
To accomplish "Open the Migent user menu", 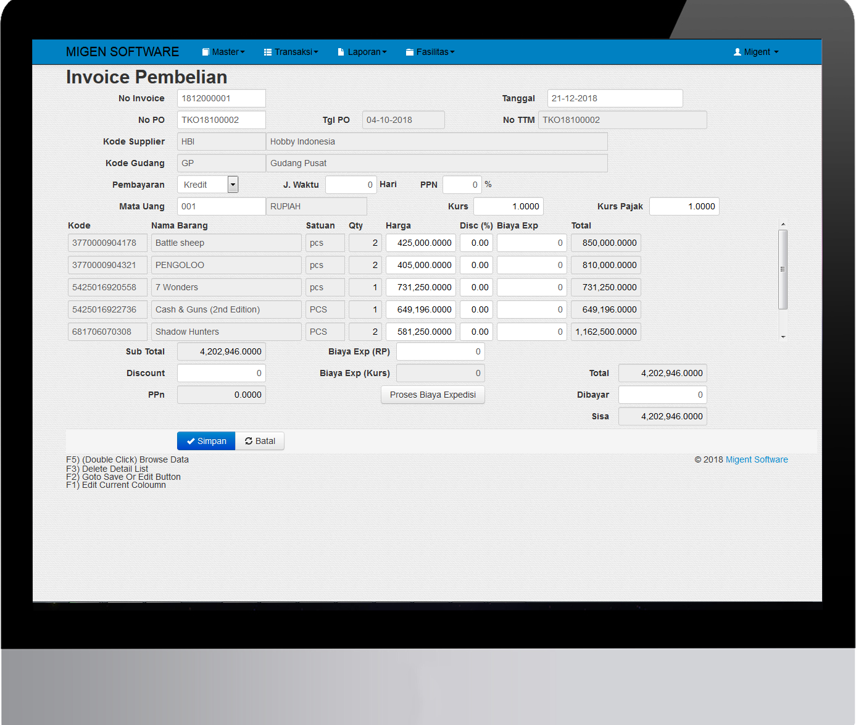I will click(x=756, y=52).
